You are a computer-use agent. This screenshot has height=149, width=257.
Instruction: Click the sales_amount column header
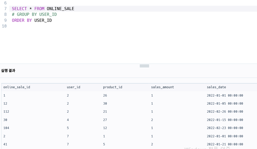point(163,87)
